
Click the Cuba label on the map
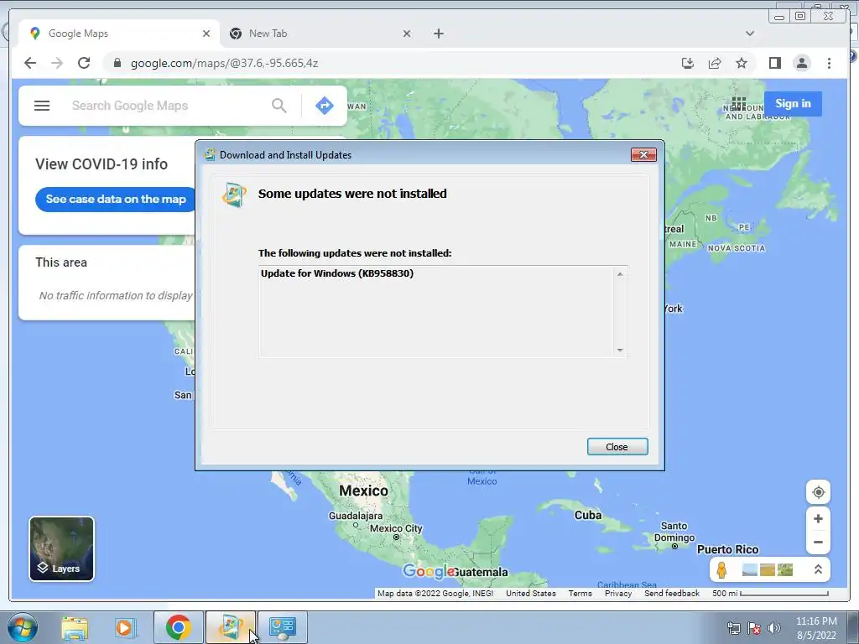[x=588, y=516]
